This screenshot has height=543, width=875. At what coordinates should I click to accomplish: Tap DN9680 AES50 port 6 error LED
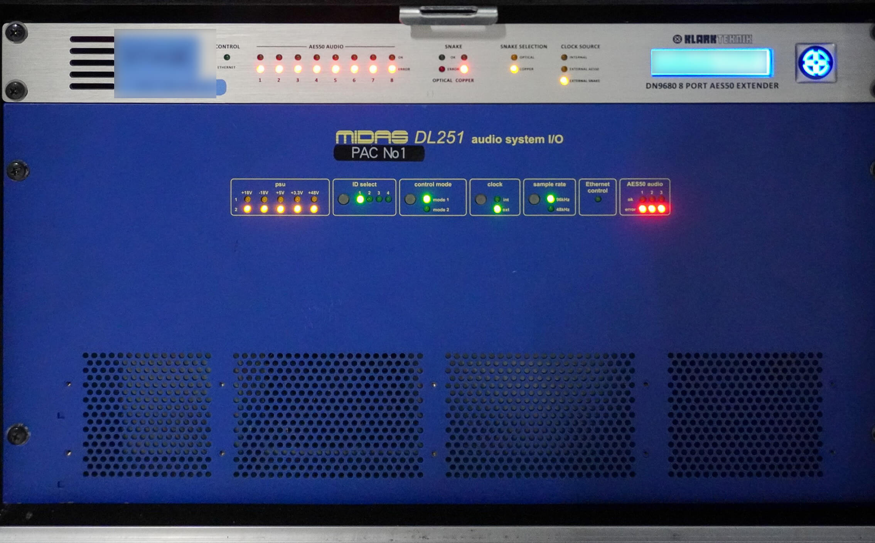(354, 69)
